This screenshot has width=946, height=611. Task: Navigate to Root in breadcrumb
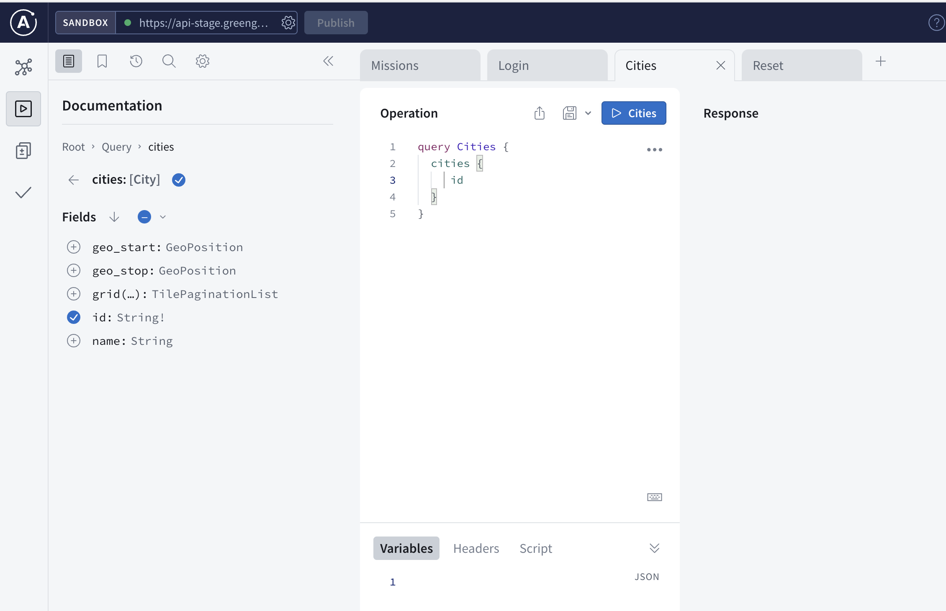(x=74, y=147)
